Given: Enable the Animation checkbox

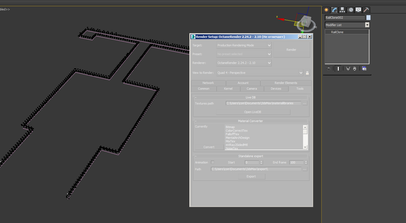Looking at the screenshot, I should [212, 162].
